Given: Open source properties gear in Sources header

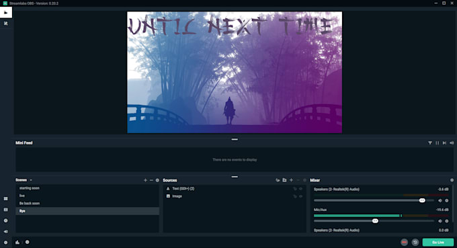Looking at the screenshot, I should pos(304,180).
